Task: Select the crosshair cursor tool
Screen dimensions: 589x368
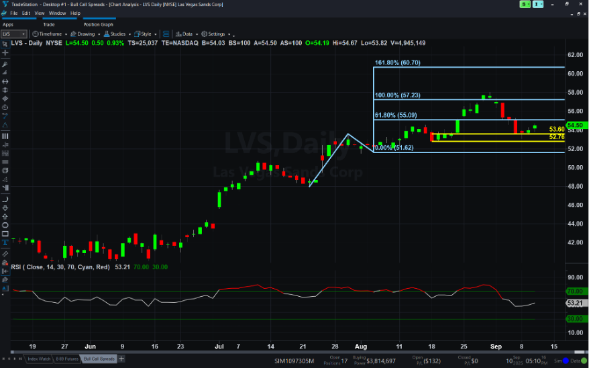Action: pos(5,53)
